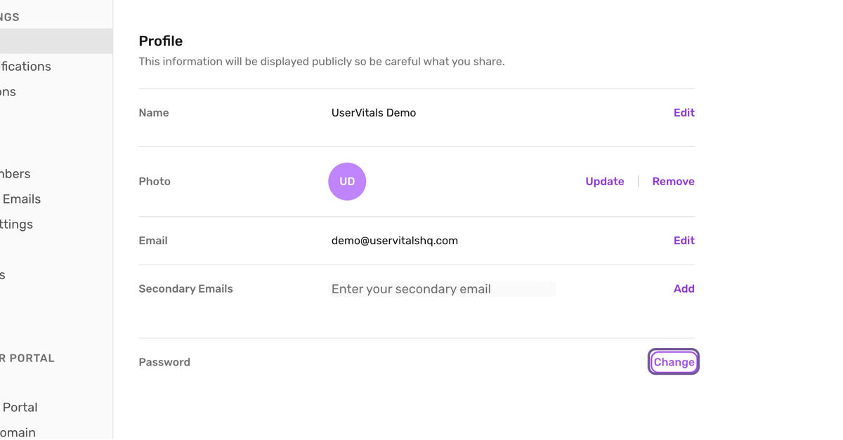Select the Portal sidebar entry

point(20,407)
